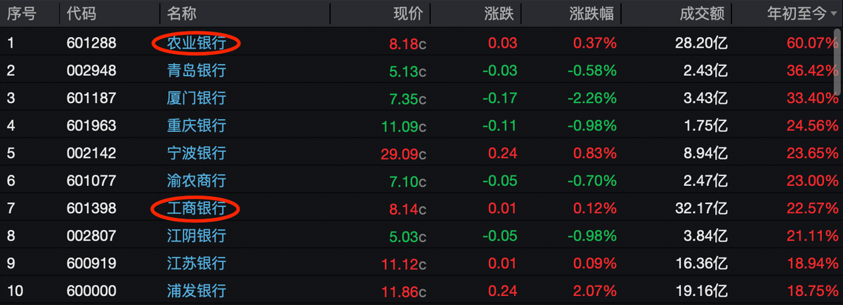Open stock 农业银行
This screenshot has width=843, height=305.
click(x=196, y=43)
